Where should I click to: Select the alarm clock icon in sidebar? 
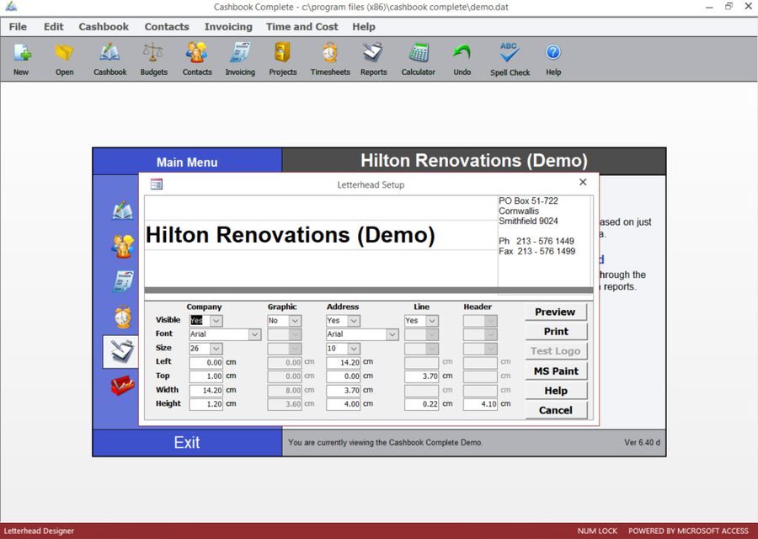123,317
